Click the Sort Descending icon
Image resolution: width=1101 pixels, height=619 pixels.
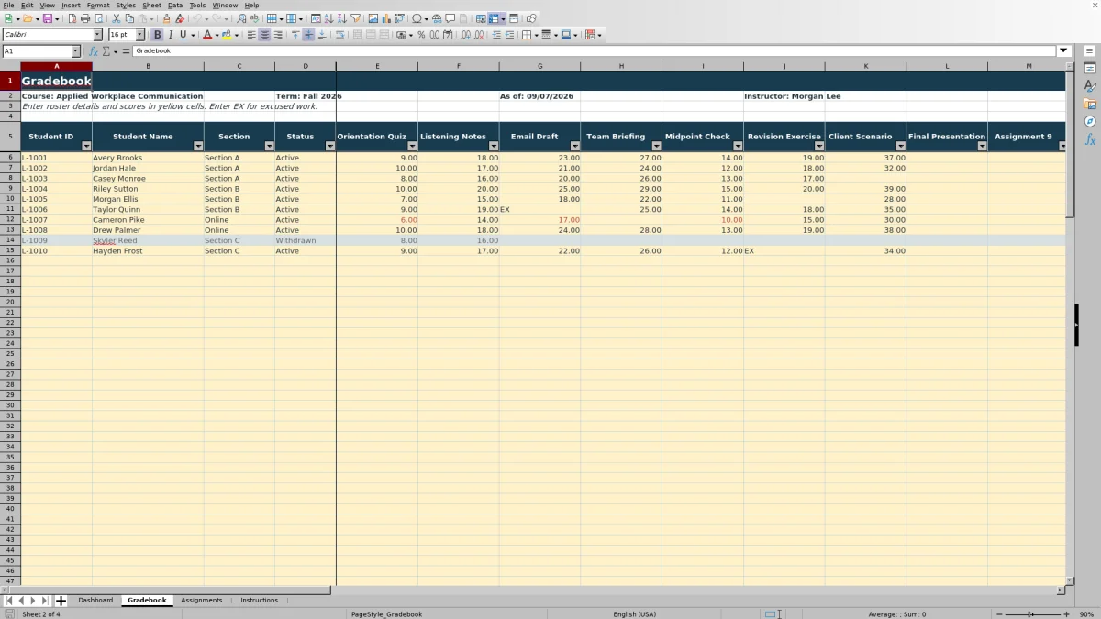(x=341, y=18)
